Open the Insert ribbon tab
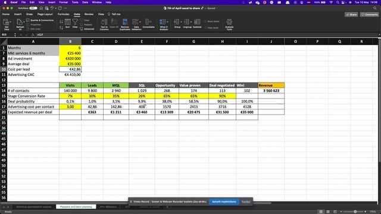The height and width of the screenshot is (214, 381). point(18,14)
